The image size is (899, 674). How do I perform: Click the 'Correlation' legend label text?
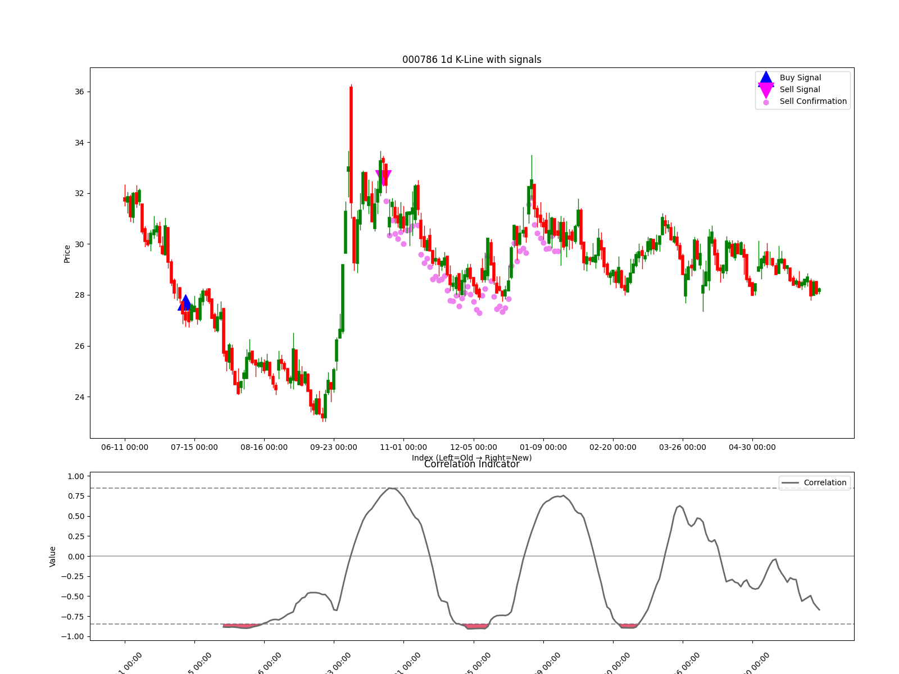[825, 482]
